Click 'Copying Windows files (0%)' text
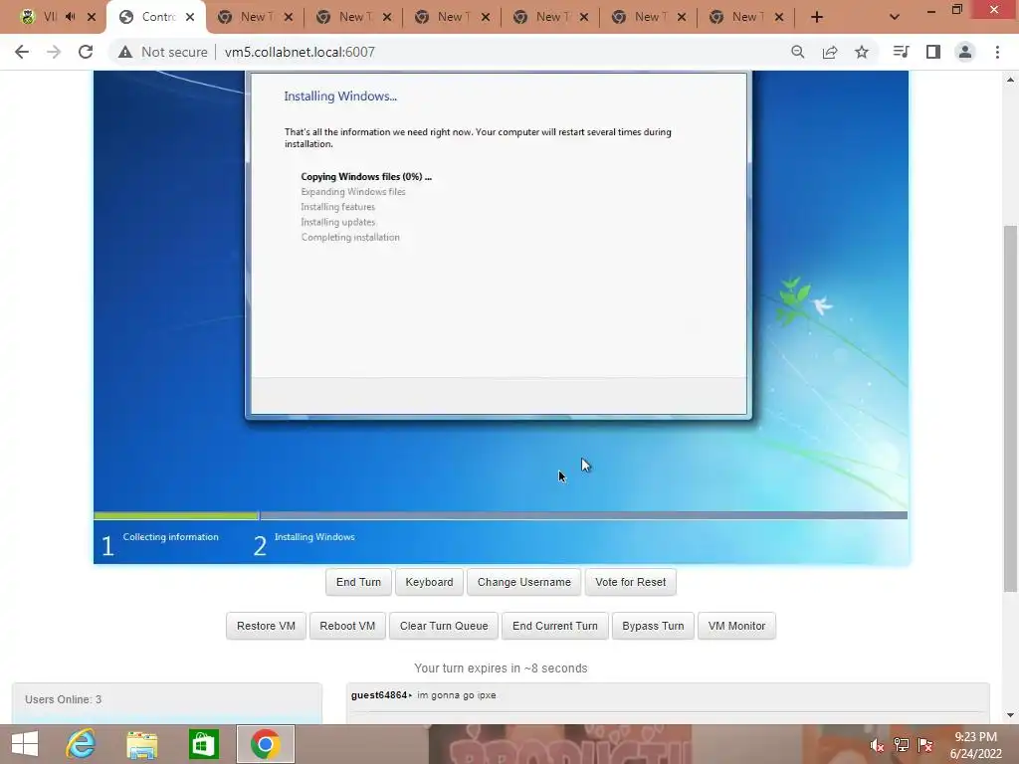The width and height of the screenshot is (1019, 764). pyautogui.click(x=366, y=177)
